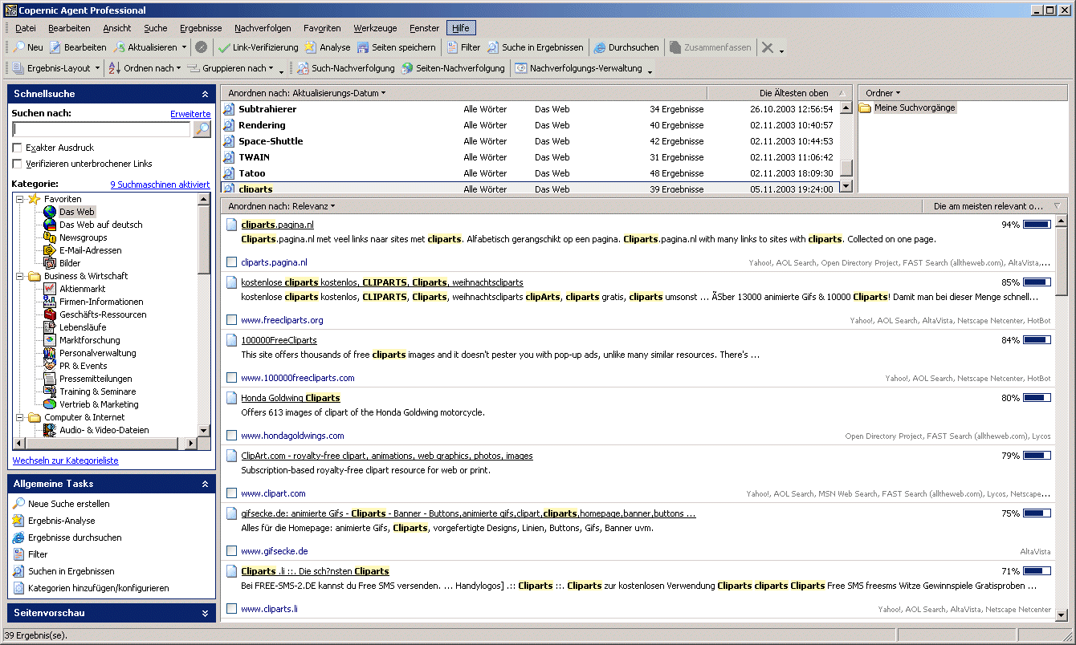Open the Ergebnisse menu
The width and height of the screenshot is (1076, 645).
[201, 28]
